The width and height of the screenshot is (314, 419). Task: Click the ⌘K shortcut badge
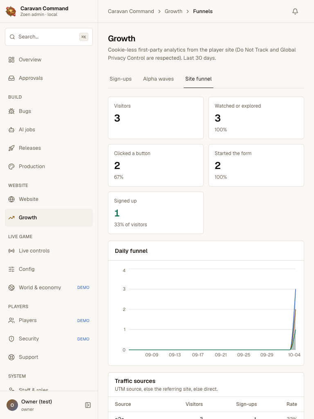tap(84, 37)
